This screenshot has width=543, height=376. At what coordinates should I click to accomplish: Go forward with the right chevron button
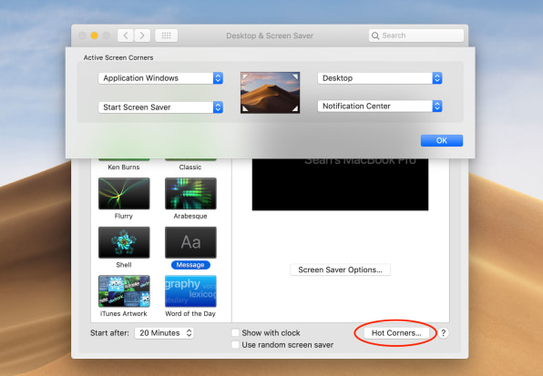coord(142,36)
